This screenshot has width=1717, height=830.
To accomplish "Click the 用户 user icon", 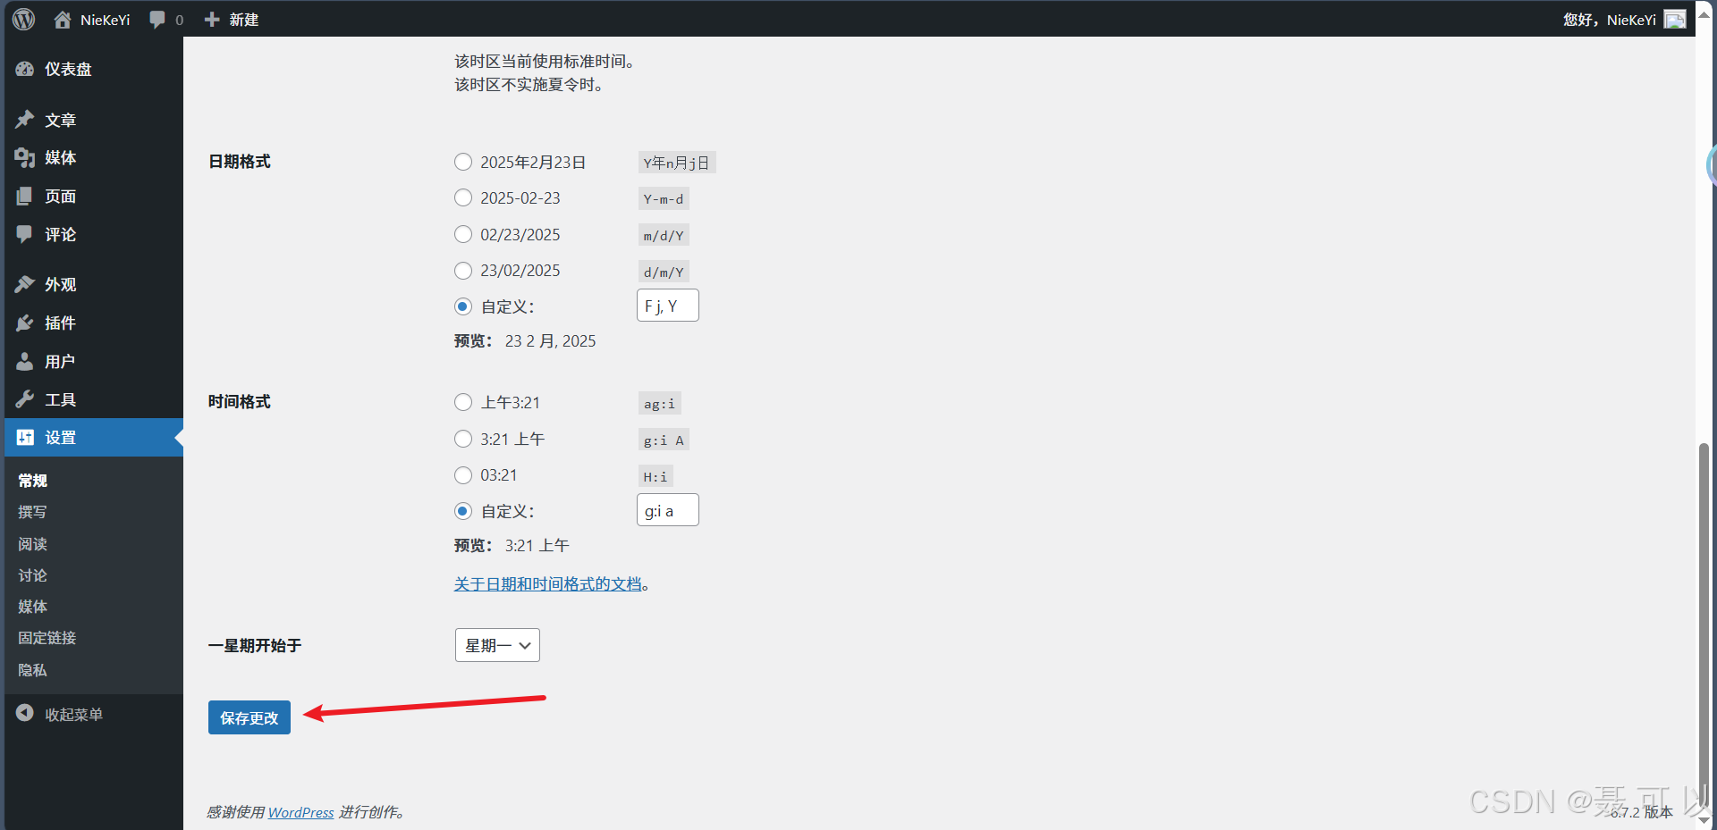I will click(25, 361).
